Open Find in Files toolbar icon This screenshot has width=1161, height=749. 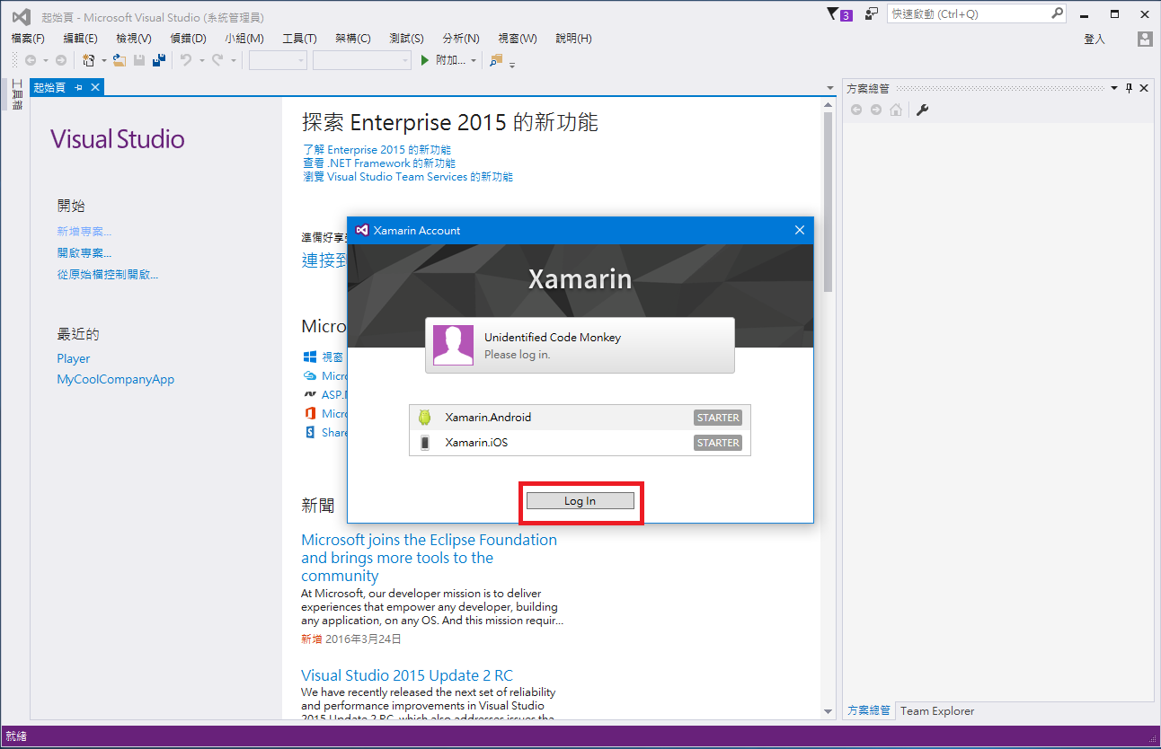496,60
